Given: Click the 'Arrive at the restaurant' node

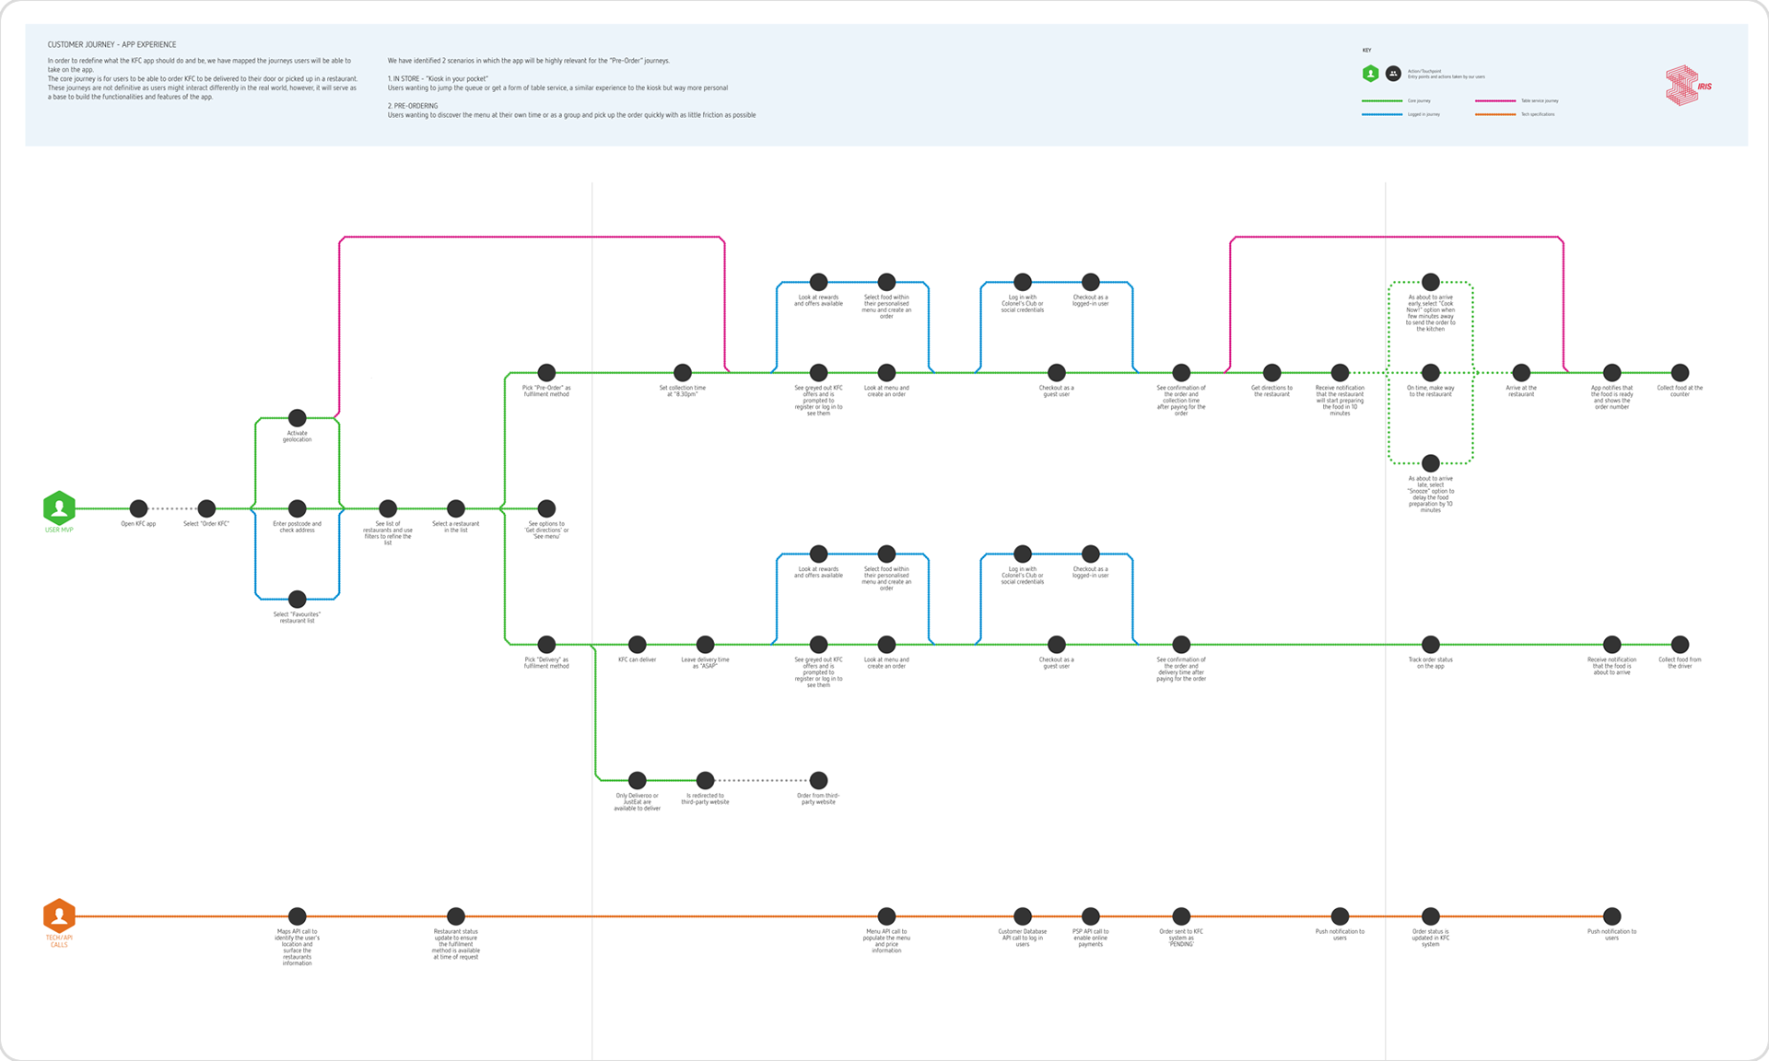Looking at the screenshot, I should tap(1521, 373).
